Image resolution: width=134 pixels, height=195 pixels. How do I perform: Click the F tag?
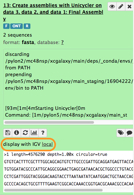click(6, 26)
